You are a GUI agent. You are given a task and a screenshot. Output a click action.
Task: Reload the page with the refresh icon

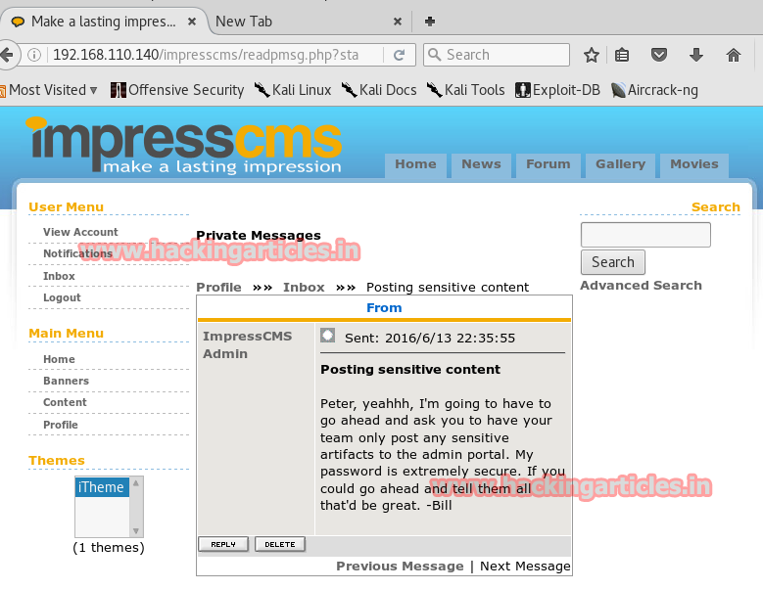[x=399, y=55]
